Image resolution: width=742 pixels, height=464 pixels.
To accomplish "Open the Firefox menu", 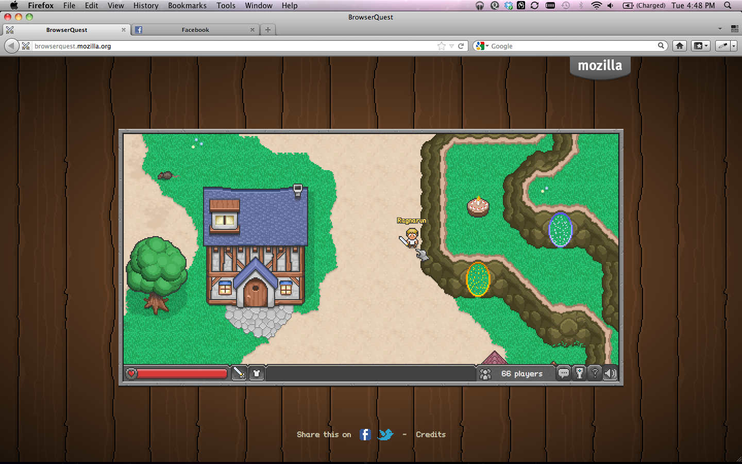I will tap(41, 5).
